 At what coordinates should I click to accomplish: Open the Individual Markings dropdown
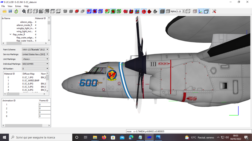[x=35, y=64]
